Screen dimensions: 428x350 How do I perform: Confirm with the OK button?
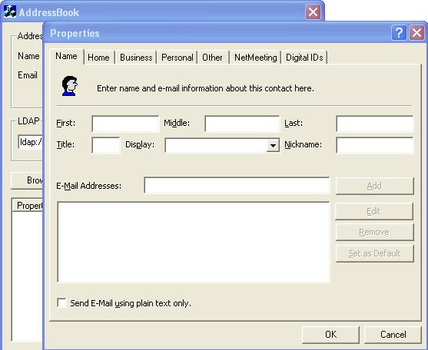[x=330, y=335]
